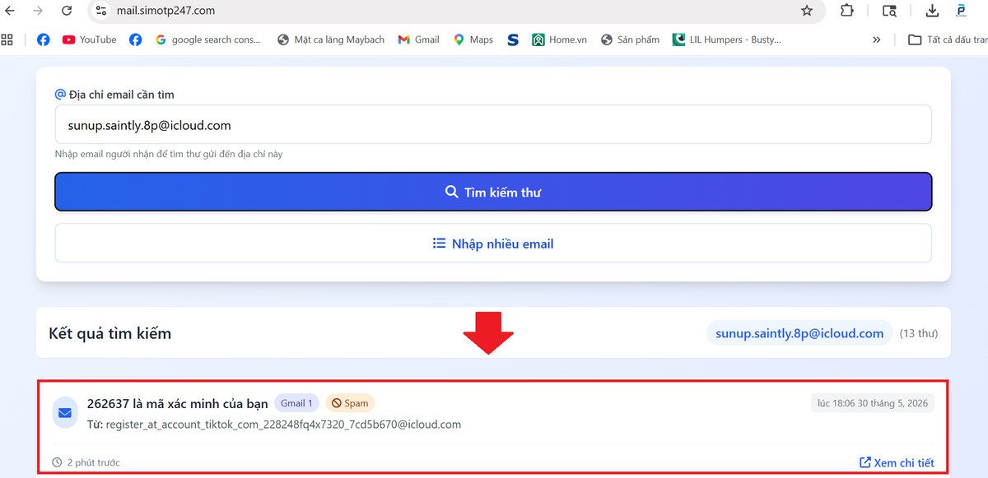Open Xem chi tiết link
Screen dimensions: 988x478
[x=897, y=462]
